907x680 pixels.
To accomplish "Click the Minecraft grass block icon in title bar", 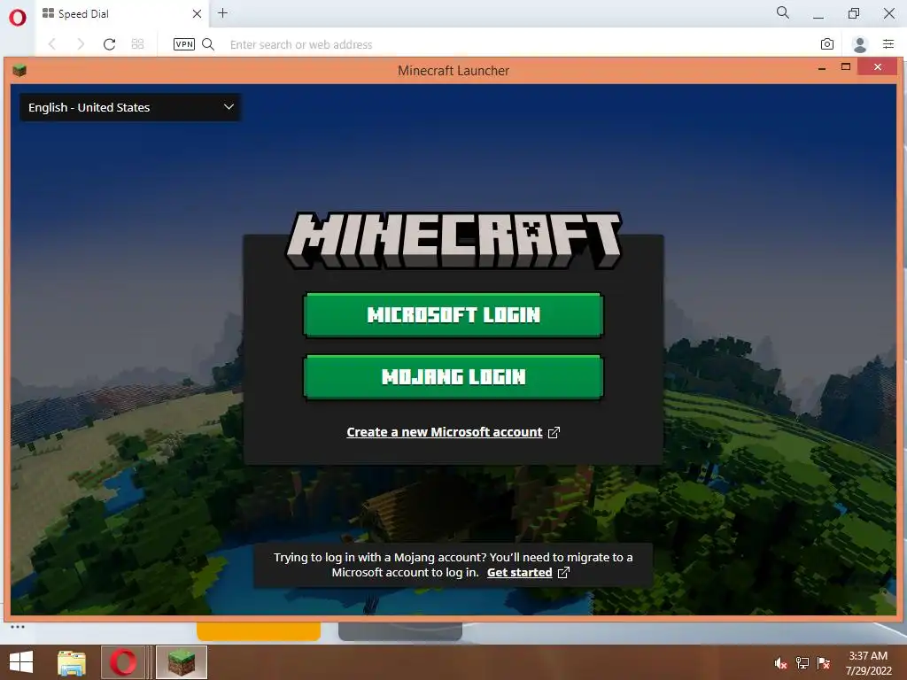I will (19, 71).
